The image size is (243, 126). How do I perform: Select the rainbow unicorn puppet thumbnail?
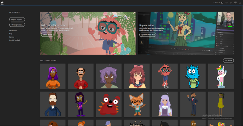pos(221,76)
